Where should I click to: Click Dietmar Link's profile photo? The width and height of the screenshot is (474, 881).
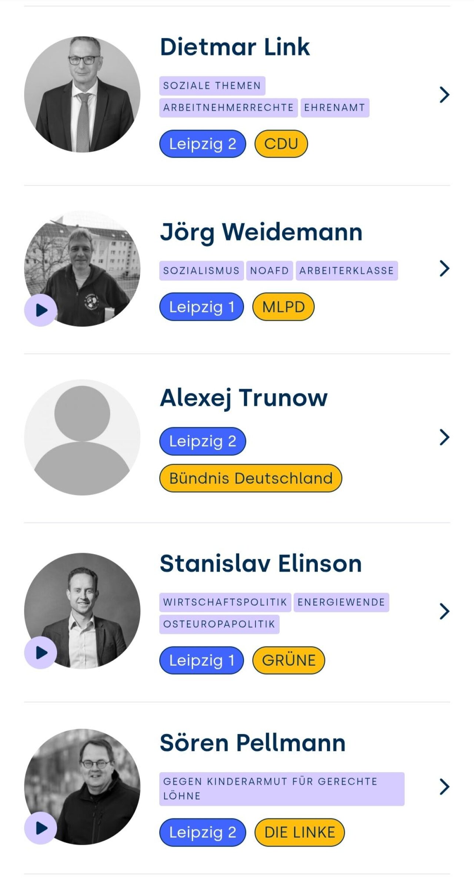click(x=82, y=94)
